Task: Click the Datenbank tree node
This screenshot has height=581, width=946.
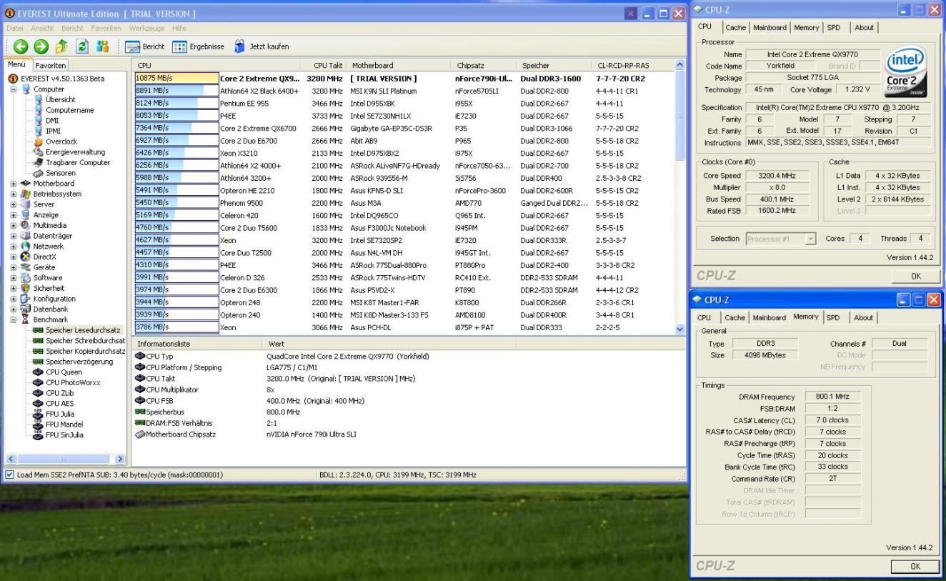Action: (x=49, y=309)
